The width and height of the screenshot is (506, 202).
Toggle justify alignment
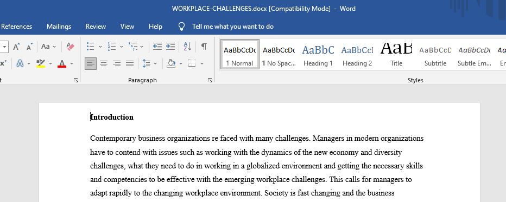point(130,63)
